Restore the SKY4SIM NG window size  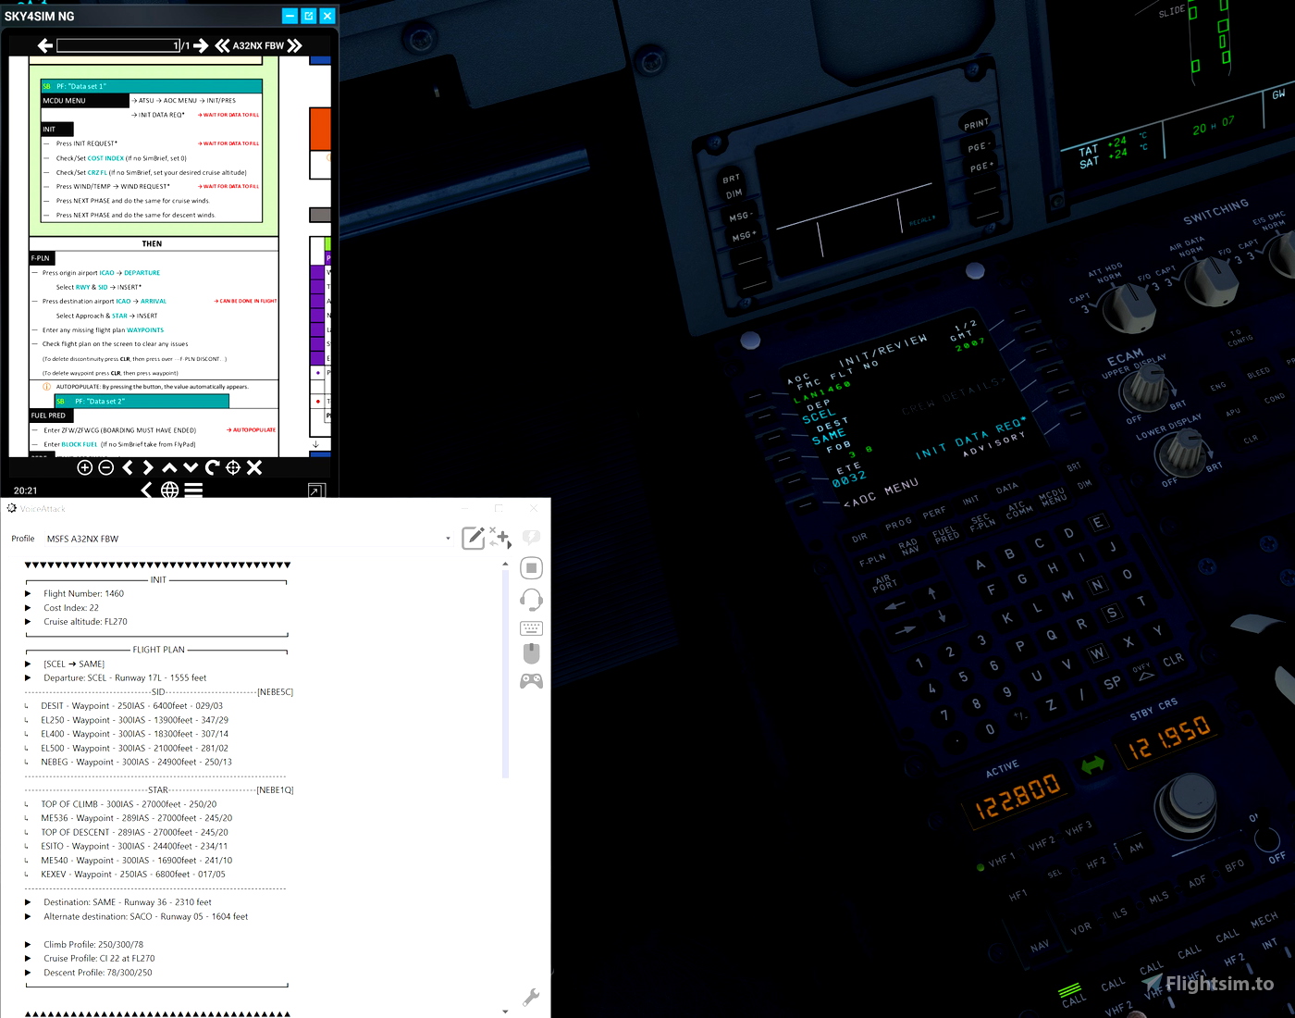(x=309, y=16)
